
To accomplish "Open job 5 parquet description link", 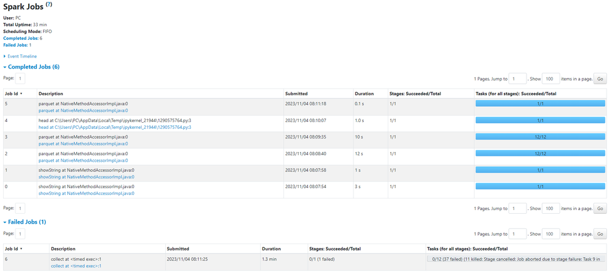I will click(83, 111).
